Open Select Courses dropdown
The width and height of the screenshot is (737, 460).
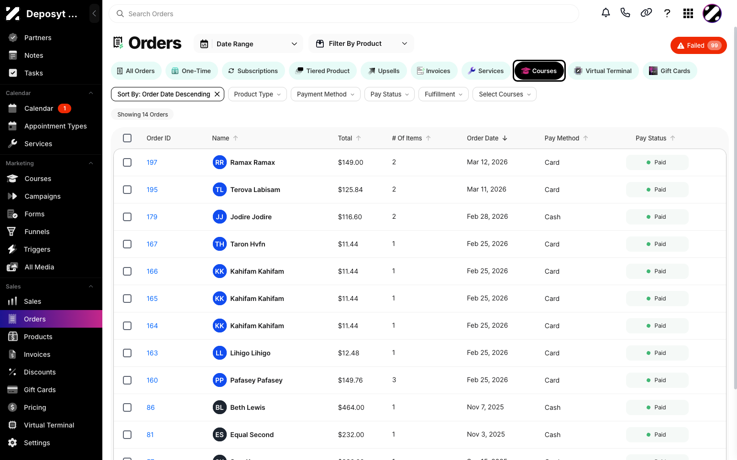click(505, 94)
